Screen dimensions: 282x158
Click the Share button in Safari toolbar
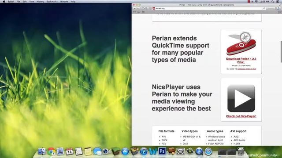click(148, 8)
